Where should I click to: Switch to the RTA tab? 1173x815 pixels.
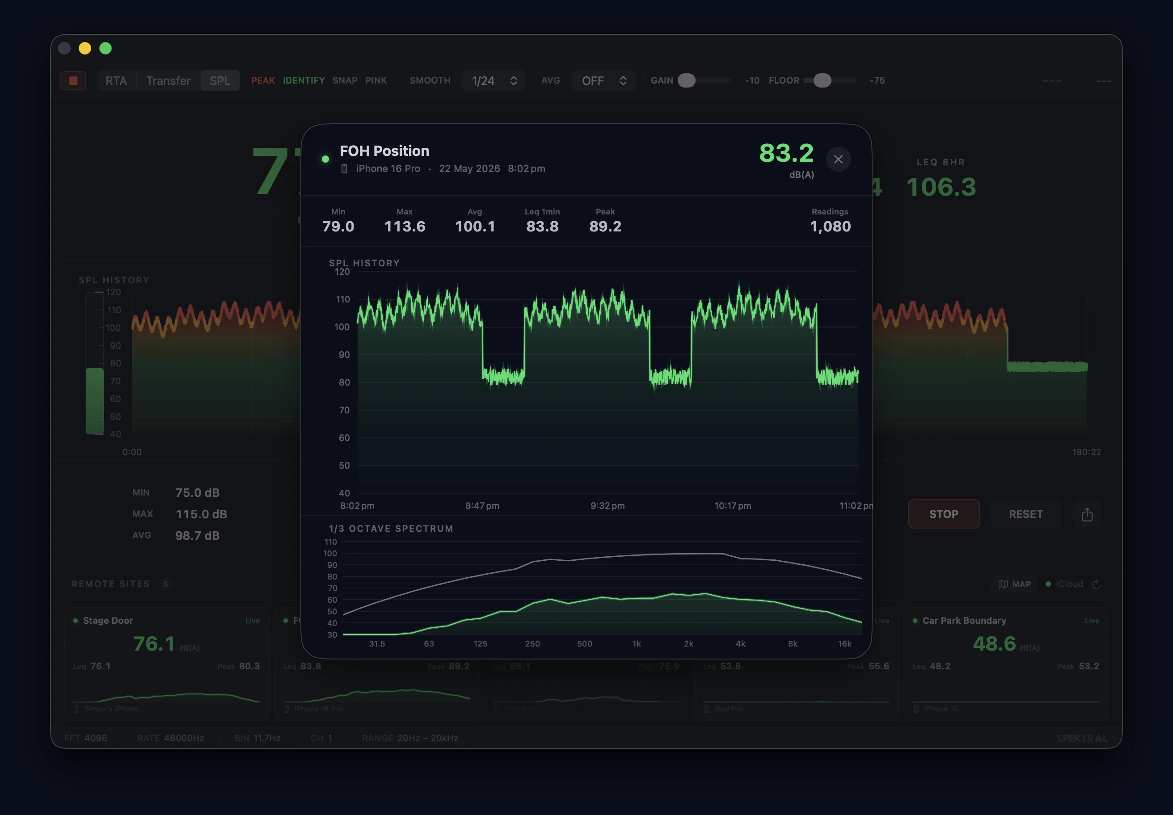click(x=116, y=81)
